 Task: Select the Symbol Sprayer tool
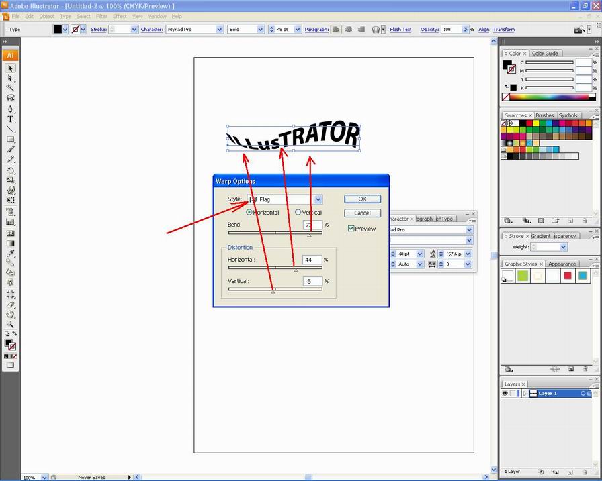(x=10, y=212)
